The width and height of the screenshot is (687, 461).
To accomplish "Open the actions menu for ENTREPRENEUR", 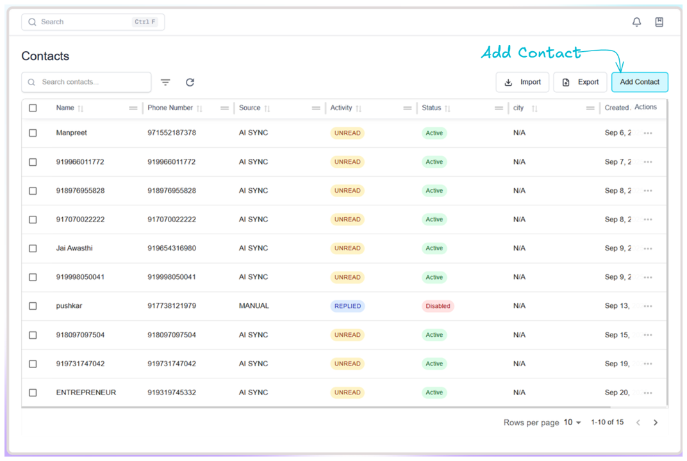I will point(647,392).
